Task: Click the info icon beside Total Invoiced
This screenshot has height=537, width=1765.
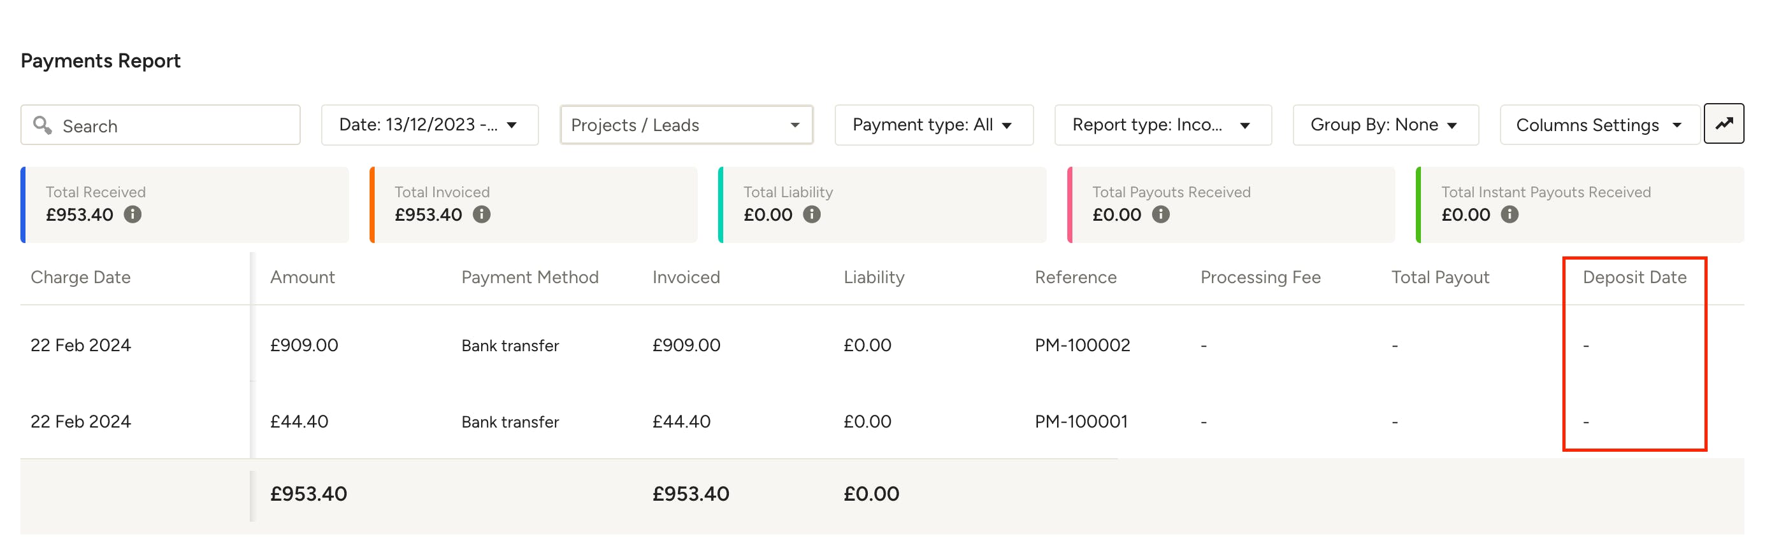Action: (x=482, y=215)
